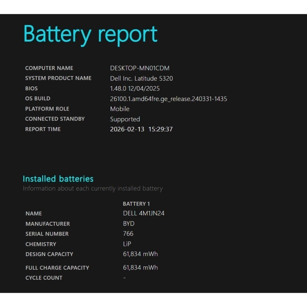
Task: Select the computer name DESKTOP-MN01CDM
Action: click(140, 68)
